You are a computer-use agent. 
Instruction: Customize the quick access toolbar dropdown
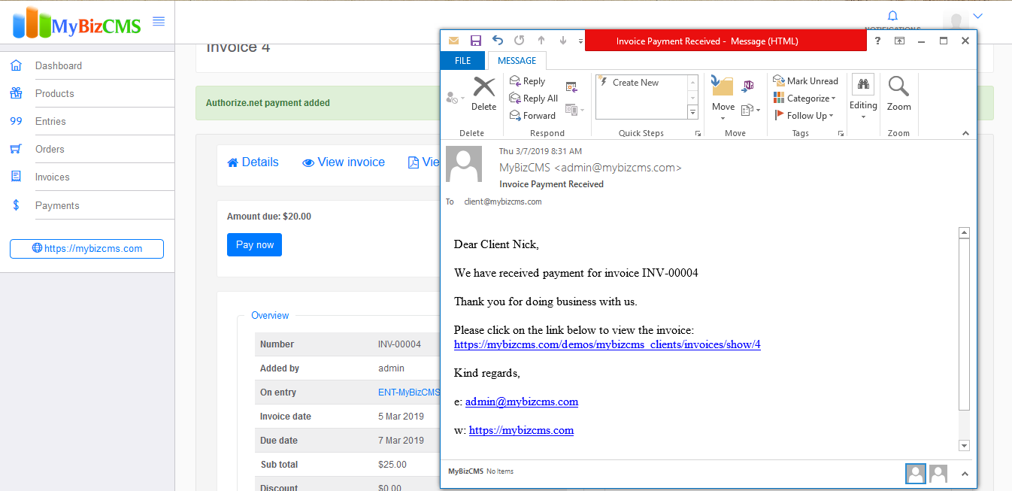coord(581,41)
